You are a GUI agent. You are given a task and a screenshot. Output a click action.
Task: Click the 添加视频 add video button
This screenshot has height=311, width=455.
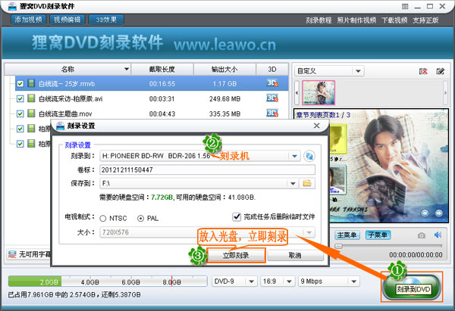pyautogui.click(x=28, y=20)
